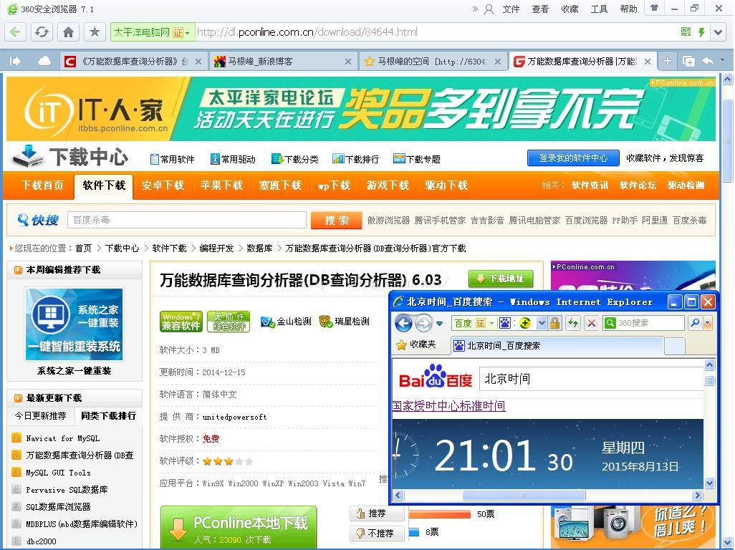Open the 常用软件 link
735x550 pixels.
point(172,159)
